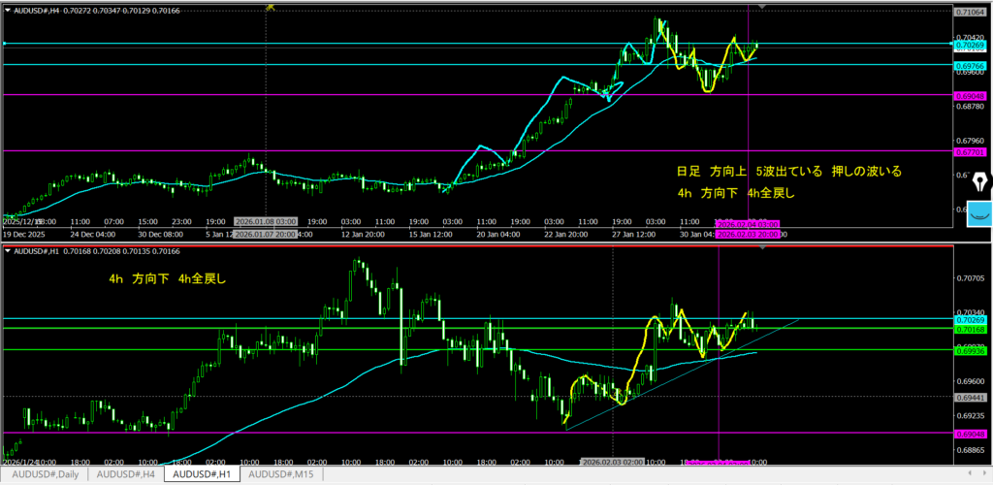Click the green 0.70168 price label
The image size is (993, 485).
click(970, 329)
